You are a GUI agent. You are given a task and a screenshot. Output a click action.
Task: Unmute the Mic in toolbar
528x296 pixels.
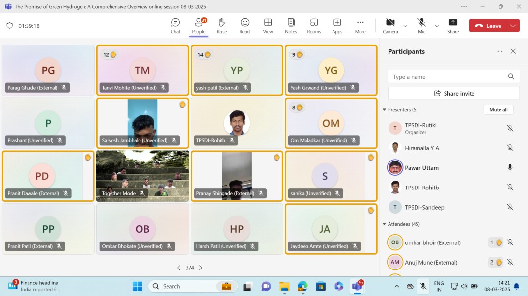coord(421,26)
